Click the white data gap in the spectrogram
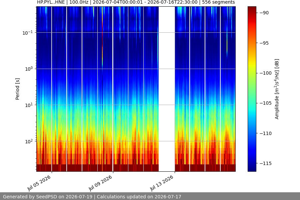The image size is (300, 200). point(167,89)
